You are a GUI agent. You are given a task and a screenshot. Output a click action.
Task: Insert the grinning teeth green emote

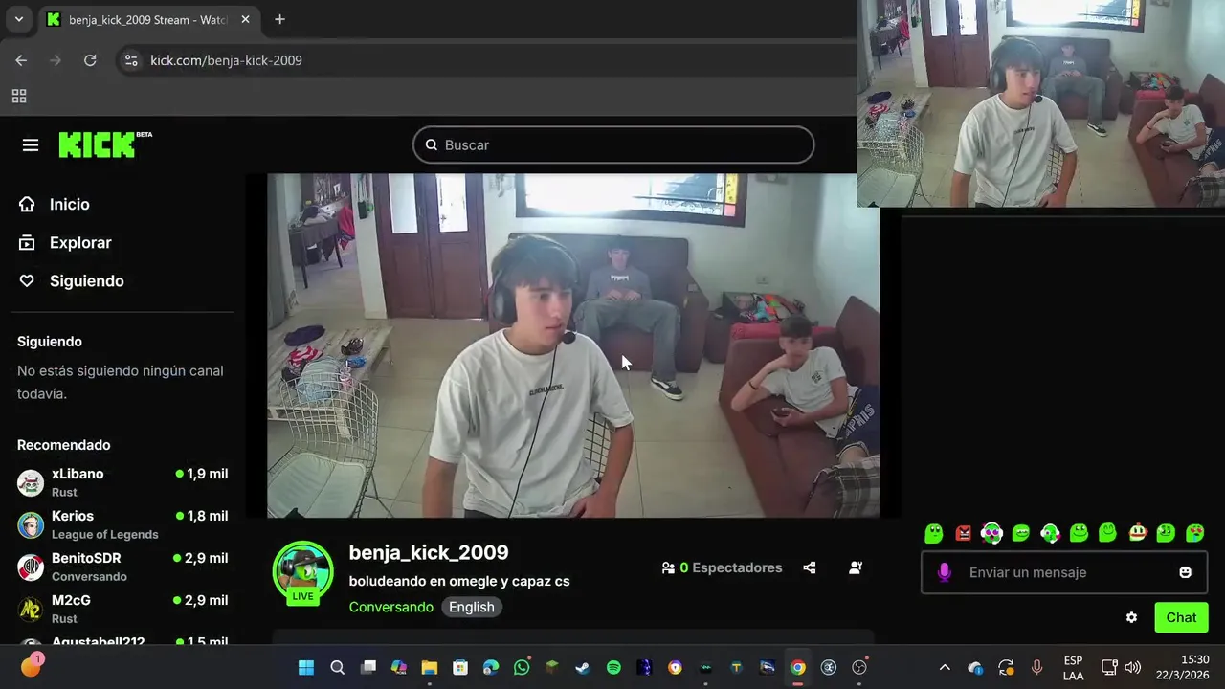[1021, 533]
